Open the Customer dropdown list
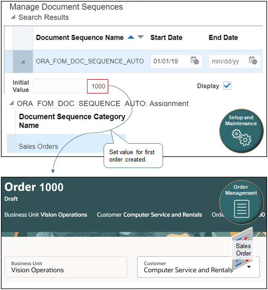This screenshot has height=290, width=268. [249, 267]
